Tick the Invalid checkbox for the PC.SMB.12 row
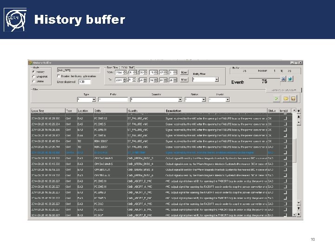The width and height of the screenshot is (335, 251). 285,119
